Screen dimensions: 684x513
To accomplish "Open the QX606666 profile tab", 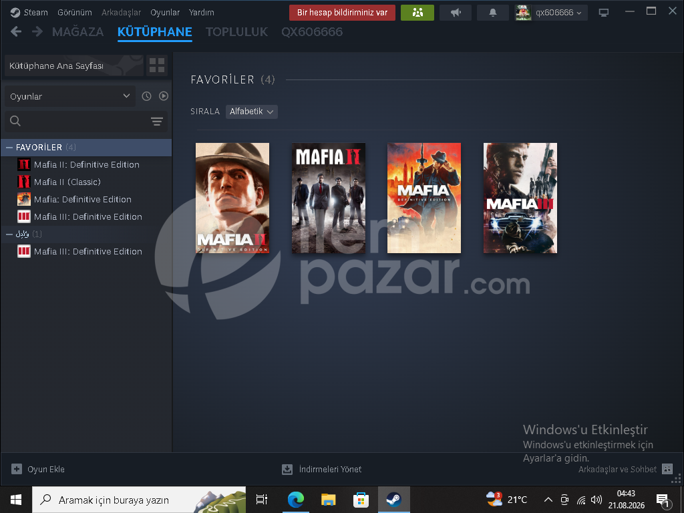I will (x=312, y=32).
